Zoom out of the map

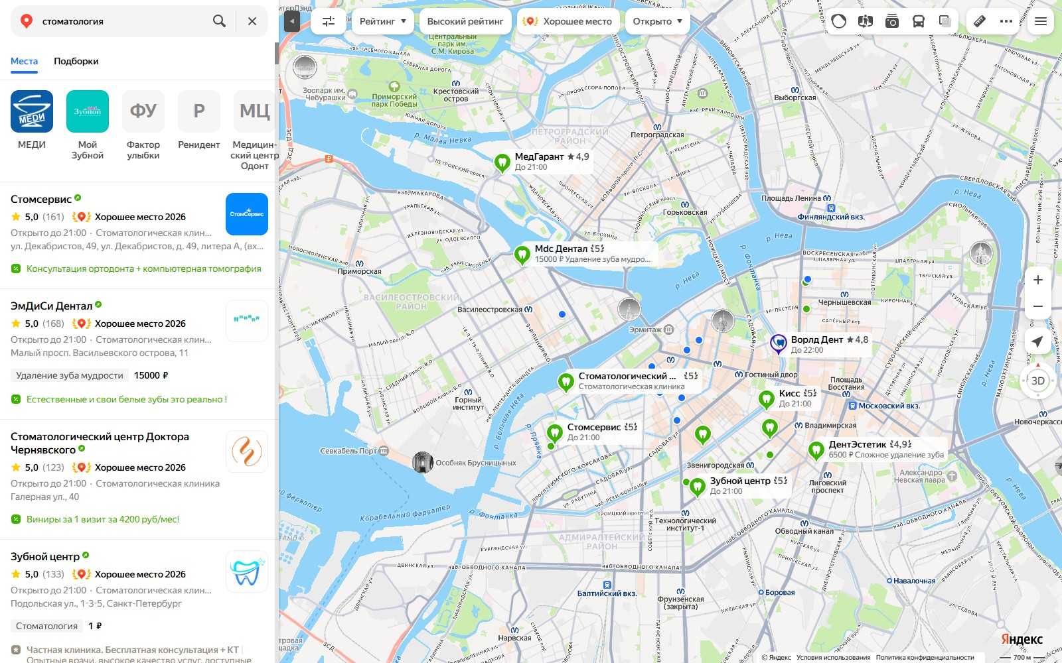(x=1038, y=306)
